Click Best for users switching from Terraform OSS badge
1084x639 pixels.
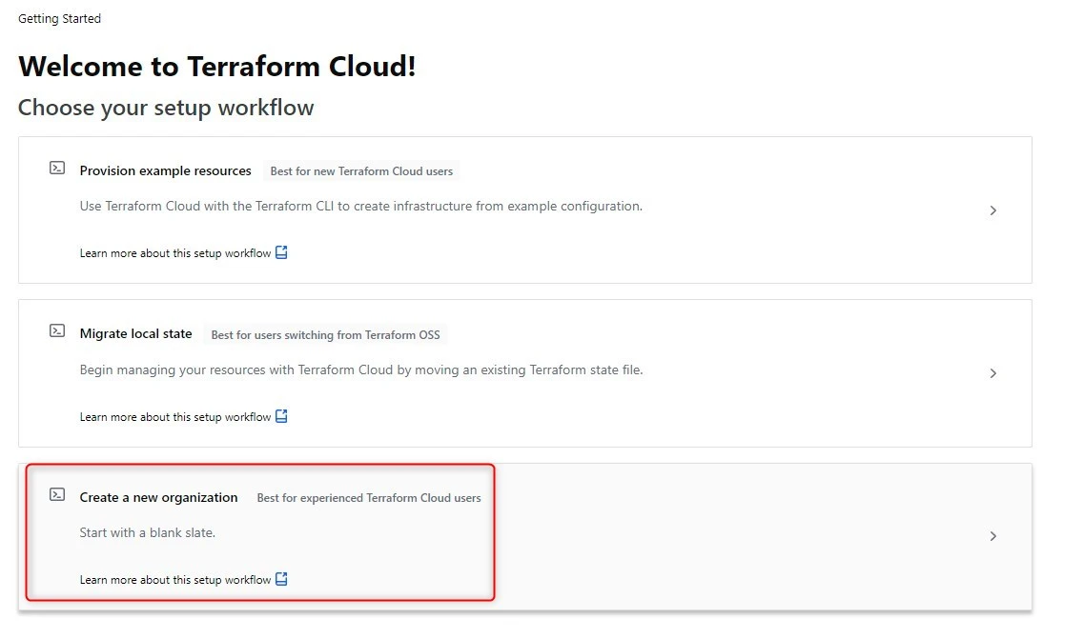click(326, 335)
